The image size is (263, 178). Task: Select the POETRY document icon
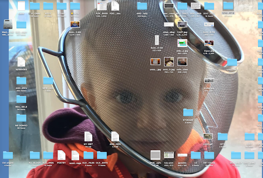pos(62,155)
